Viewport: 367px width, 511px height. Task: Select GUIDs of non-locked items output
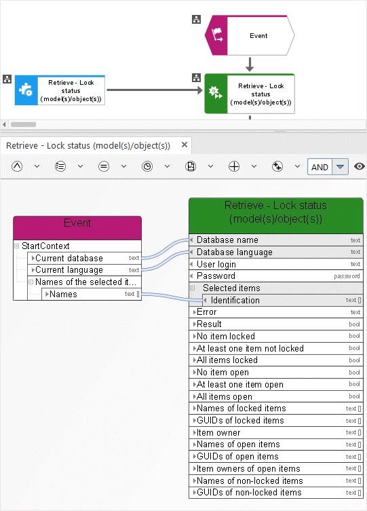click(x=276, y=492)
